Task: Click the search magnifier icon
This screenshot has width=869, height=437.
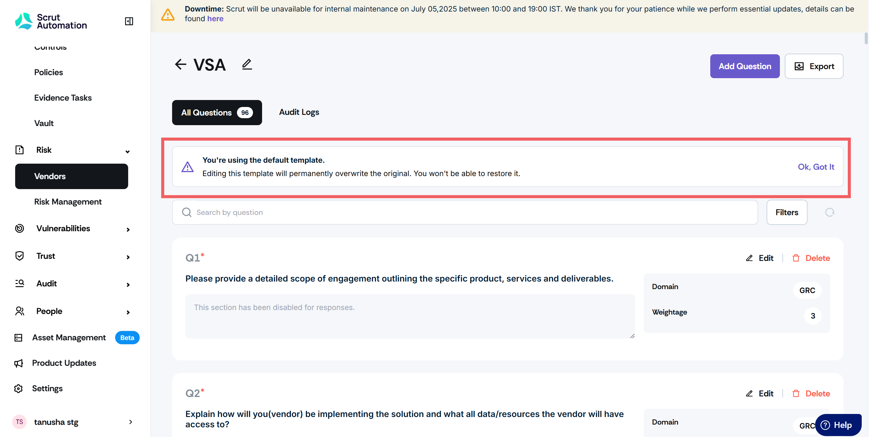Action: pos(187,212)
